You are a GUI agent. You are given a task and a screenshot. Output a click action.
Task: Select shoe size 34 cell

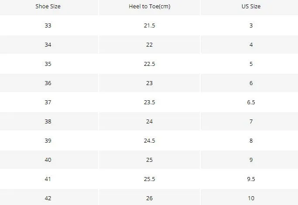click(x=48, y=44)
